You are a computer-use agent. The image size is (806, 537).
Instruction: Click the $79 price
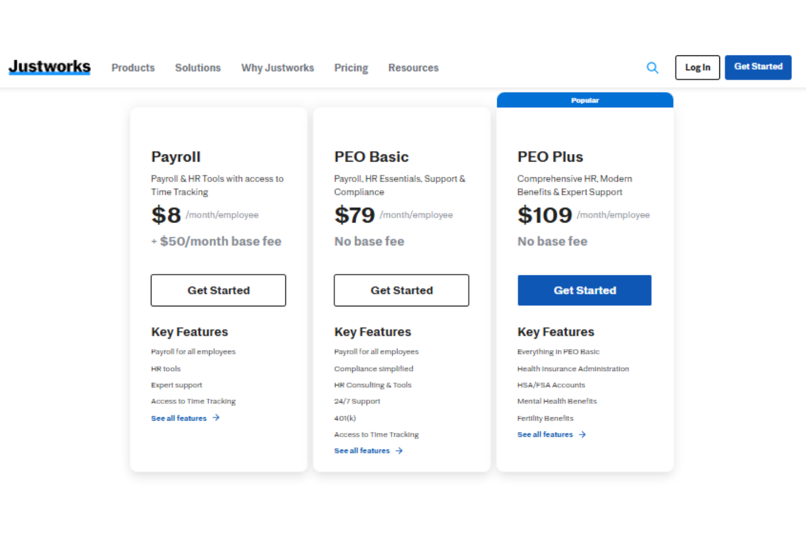[355, 215]
